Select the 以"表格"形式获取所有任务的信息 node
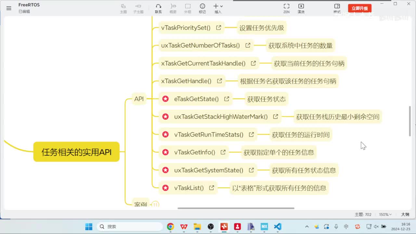 click(279, 188)
